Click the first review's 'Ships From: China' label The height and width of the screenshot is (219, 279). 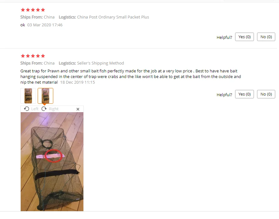37,17
